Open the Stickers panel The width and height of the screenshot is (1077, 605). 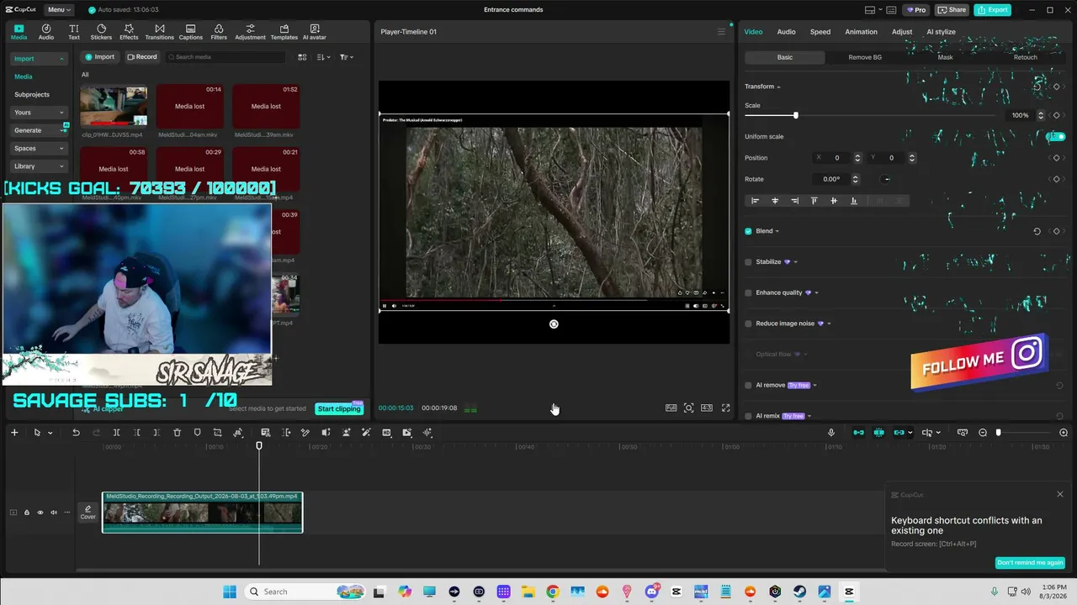[x=101, y=32]
